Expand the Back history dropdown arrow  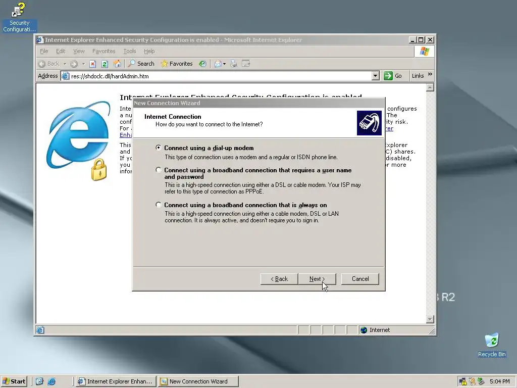tap(65, 64)
